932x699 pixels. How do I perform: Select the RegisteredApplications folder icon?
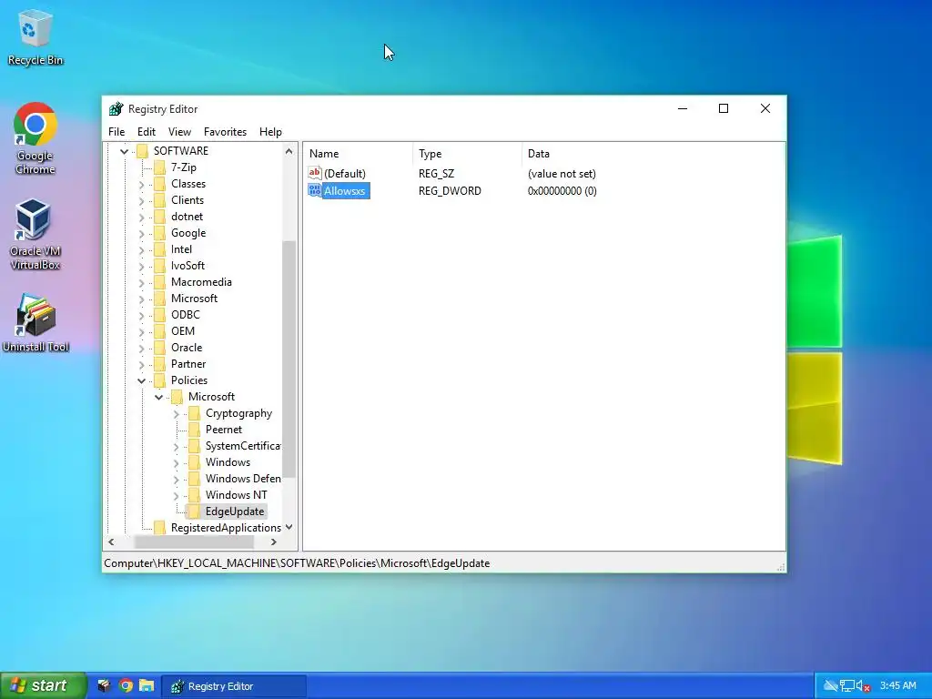159,527
